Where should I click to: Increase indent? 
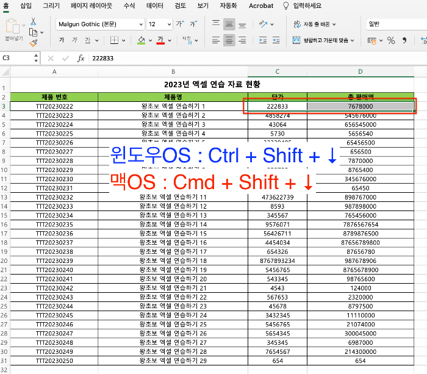[x=276, y=40]
